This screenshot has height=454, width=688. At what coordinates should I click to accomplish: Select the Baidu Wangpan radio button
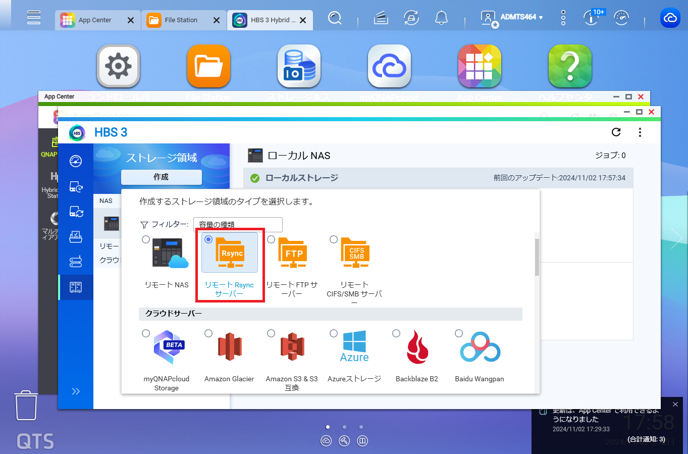click(459, 333)
